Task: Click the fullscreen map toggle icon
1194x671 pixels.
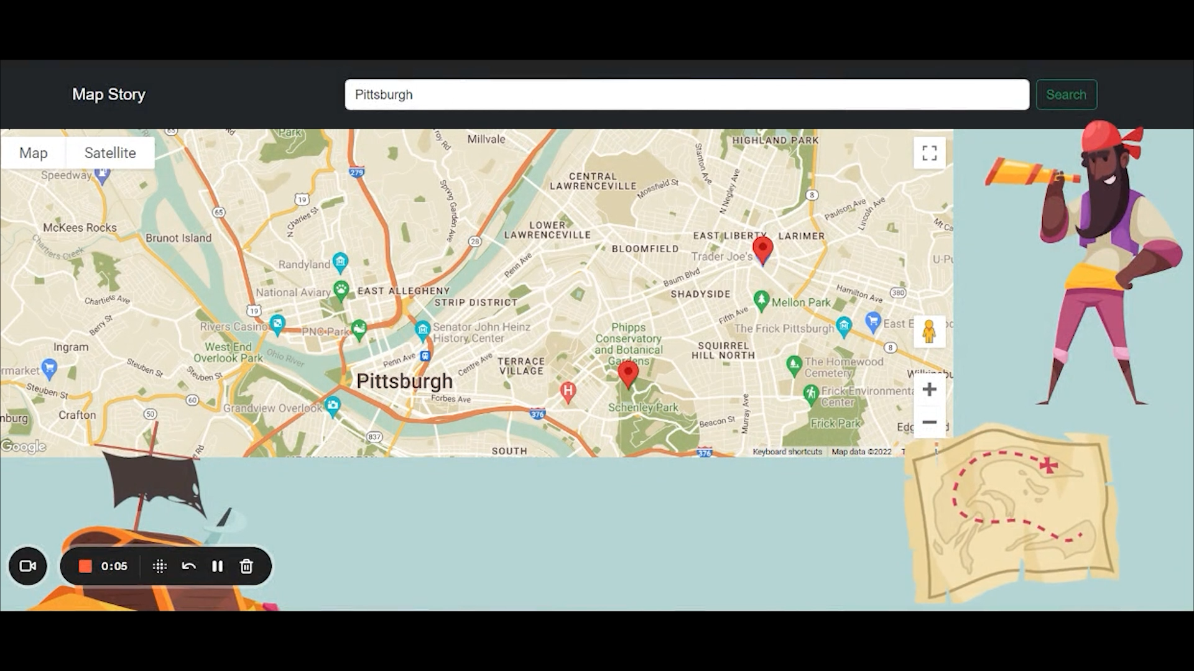Action: (929, 153)
